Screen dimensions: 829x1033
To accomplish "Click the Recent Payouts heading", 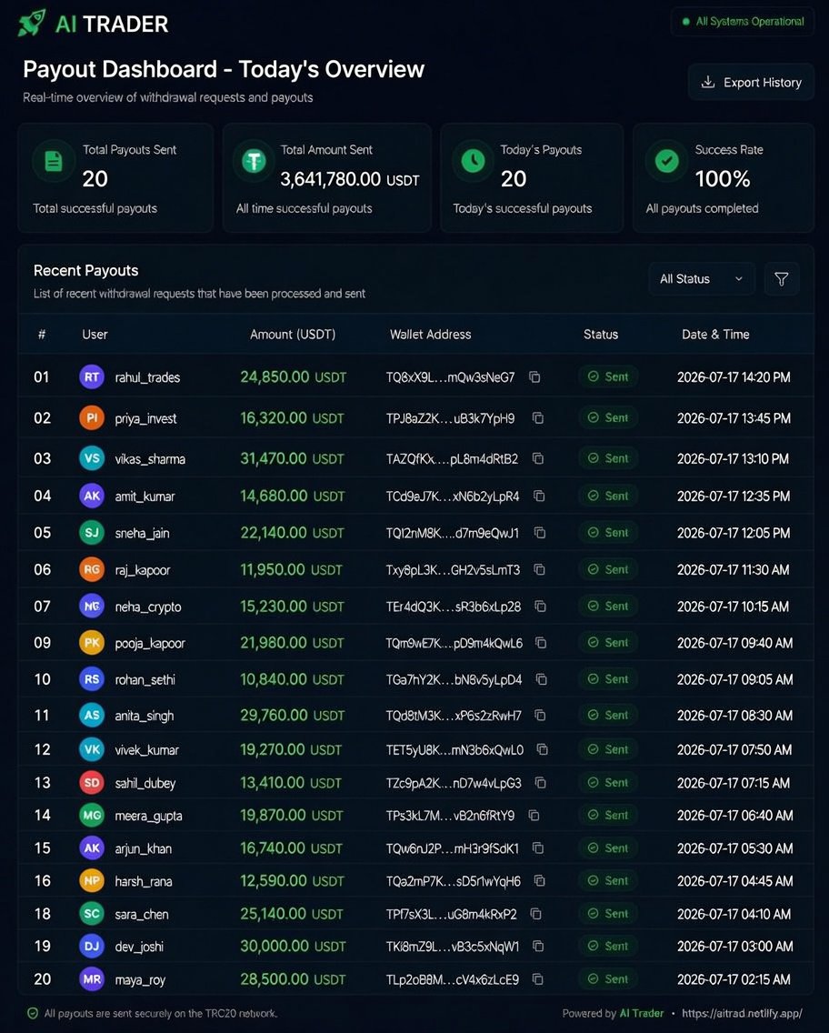I will [x=85, y=270].
